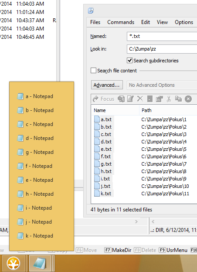Open the Options menu

click(x=184, y=22)
